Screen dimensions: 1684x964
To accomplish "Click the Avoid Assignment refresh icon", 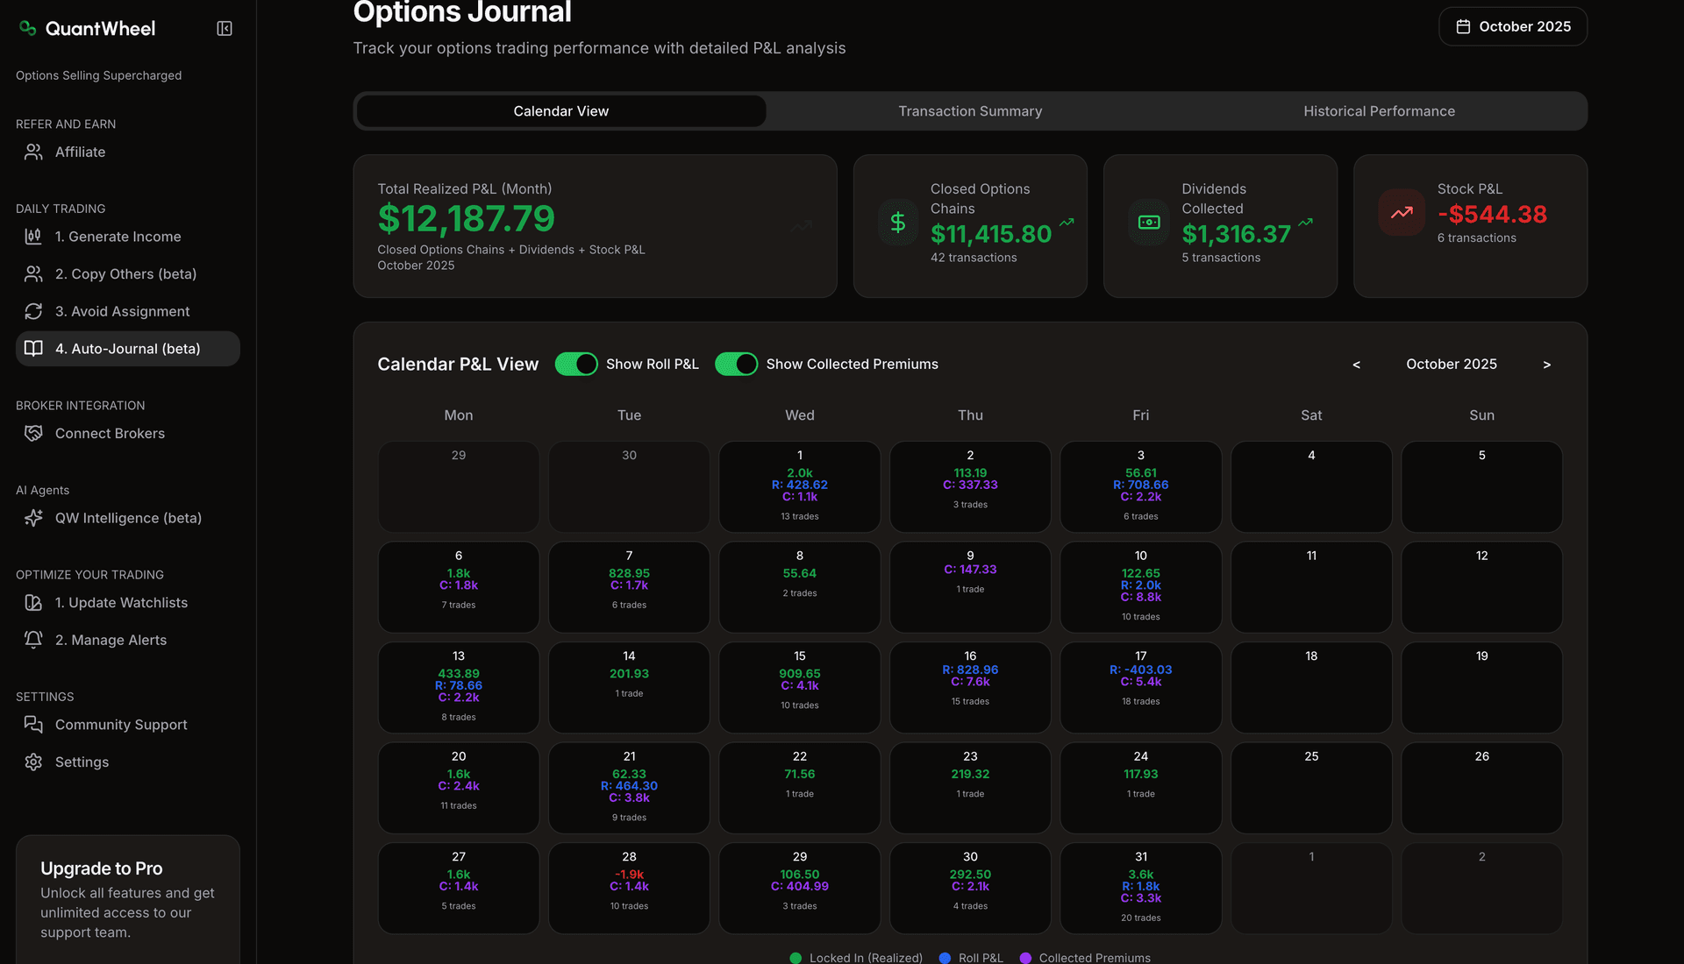I will (x=33, y=311).
